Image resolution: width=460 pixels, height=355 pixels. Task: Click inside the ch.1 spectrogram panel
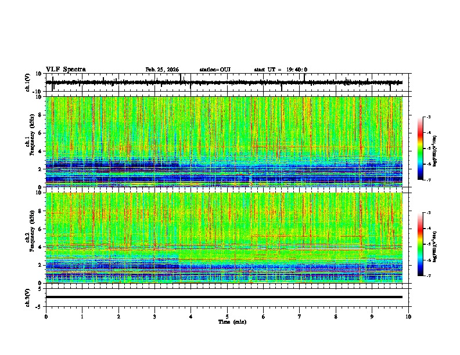click(x=224, y=142)
